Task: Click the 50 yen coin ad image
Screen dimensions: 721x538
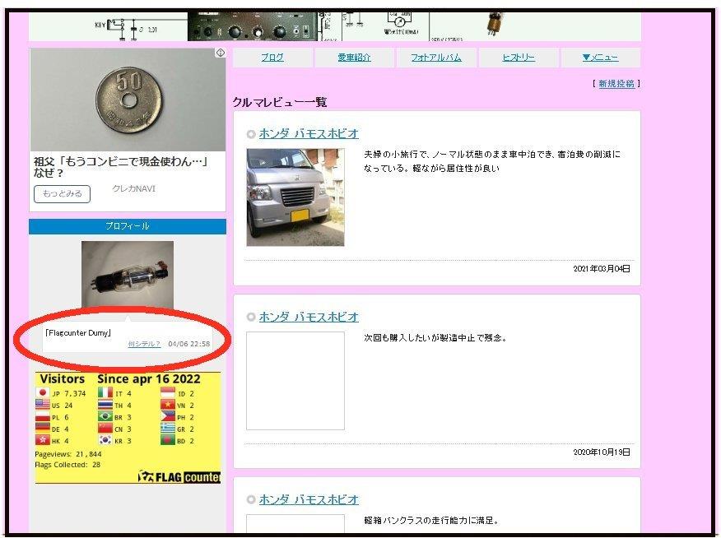Action: click(128, 100)
